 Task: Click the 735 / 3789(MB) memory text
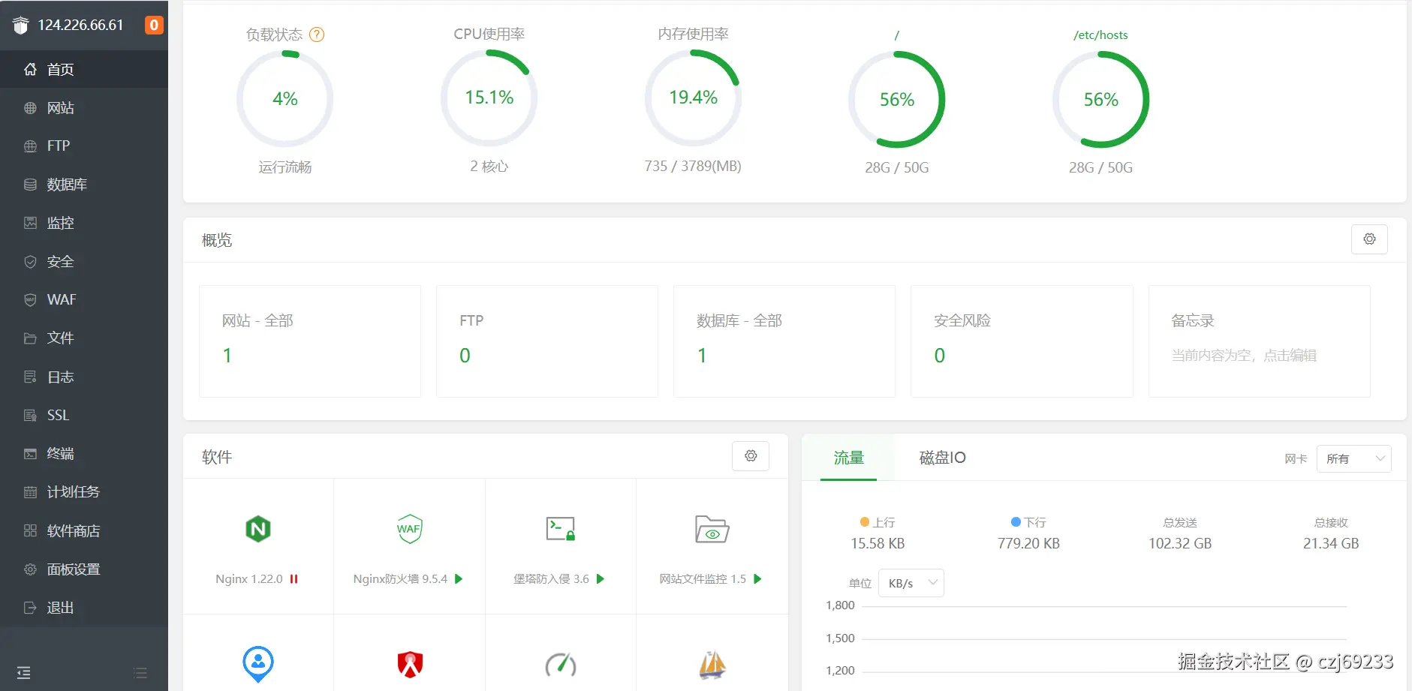(x=693, y=166)
